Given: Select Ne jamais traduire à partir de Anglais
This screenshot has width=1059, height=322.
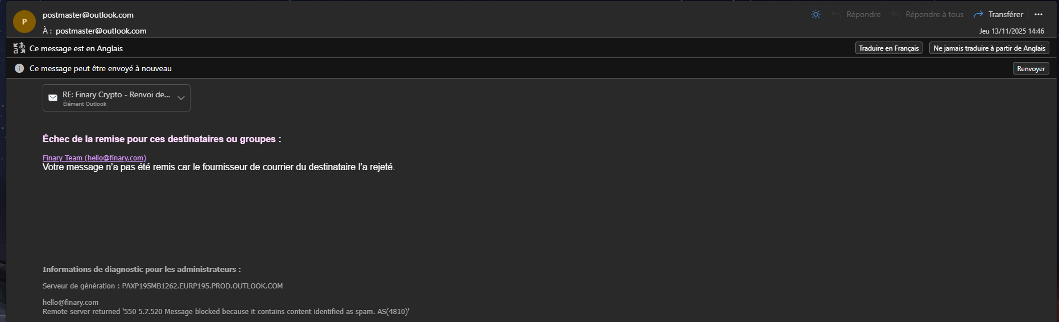Looking at the screenshot, I should point(989,48).
